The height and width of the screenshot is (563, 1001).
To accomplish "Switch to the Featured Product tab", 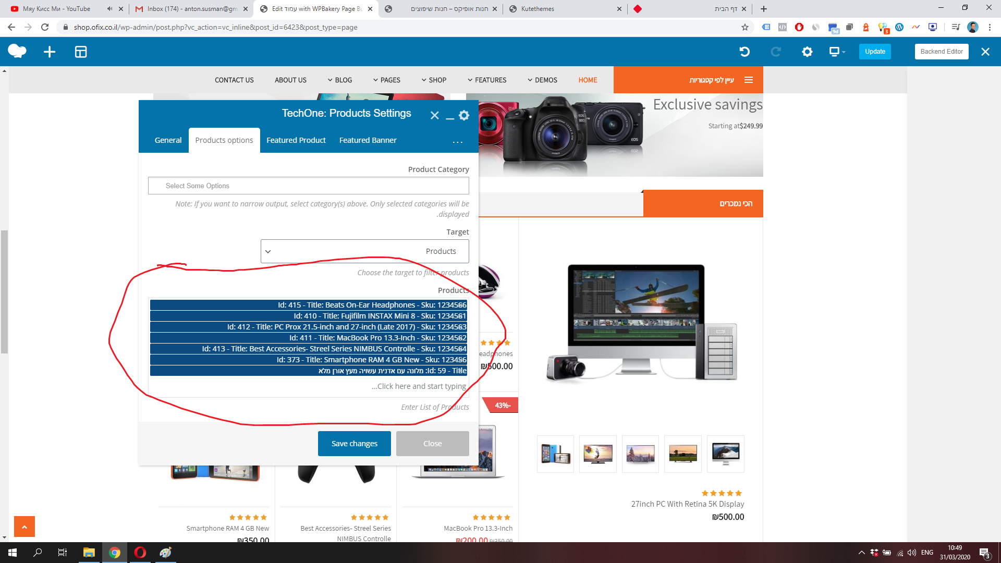I will click(296, 140).
